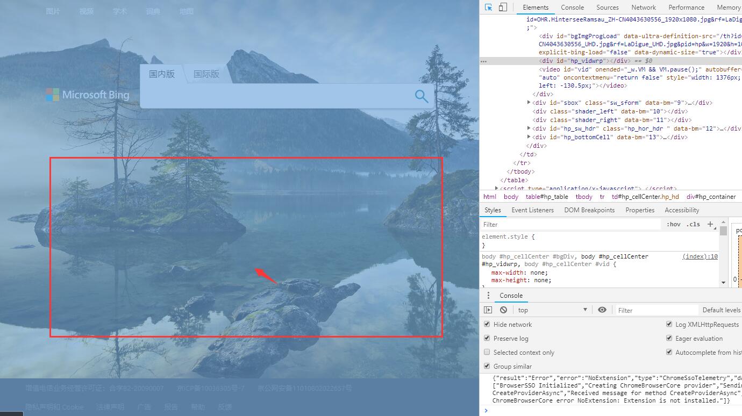Activate the inspect element picker icon

[x=488, y=7]
